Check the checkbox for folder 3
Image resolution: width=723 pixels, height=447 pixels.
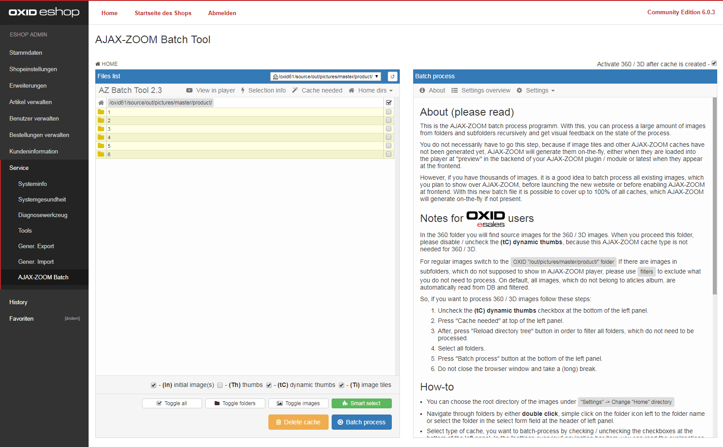tap(389, 129)
